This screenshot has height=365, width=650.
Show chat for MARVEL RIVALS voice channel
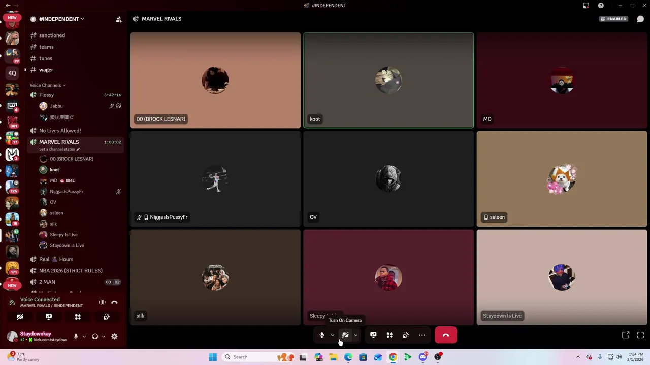coord(640,19)
